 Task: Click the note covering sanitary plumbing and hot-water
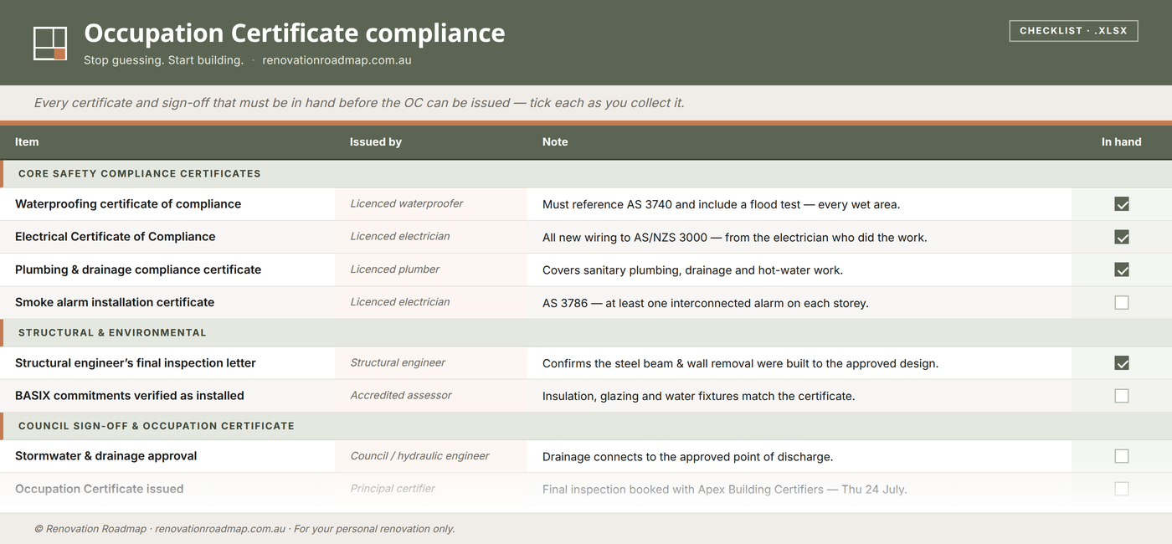click(693, 270)
